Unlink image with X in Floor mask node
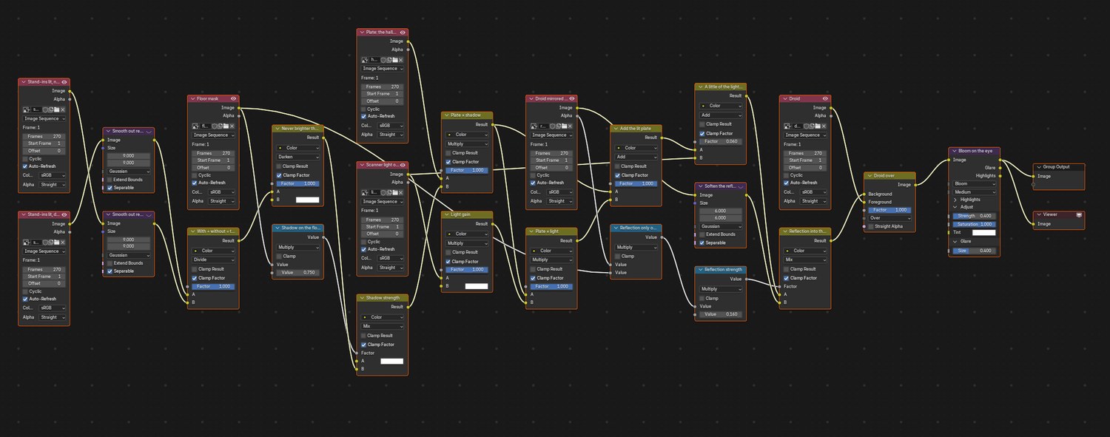The width and height of the screenshot is (1110, 437). pos(232,126)
